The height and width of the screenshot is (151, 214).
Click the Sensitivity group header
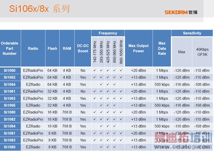coord(192,33)
